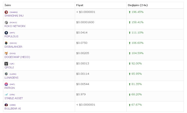Screen dimensions: 187x113
Task: Click the (LUNG) ticker symbol
Action: click(x=13, y=74)
